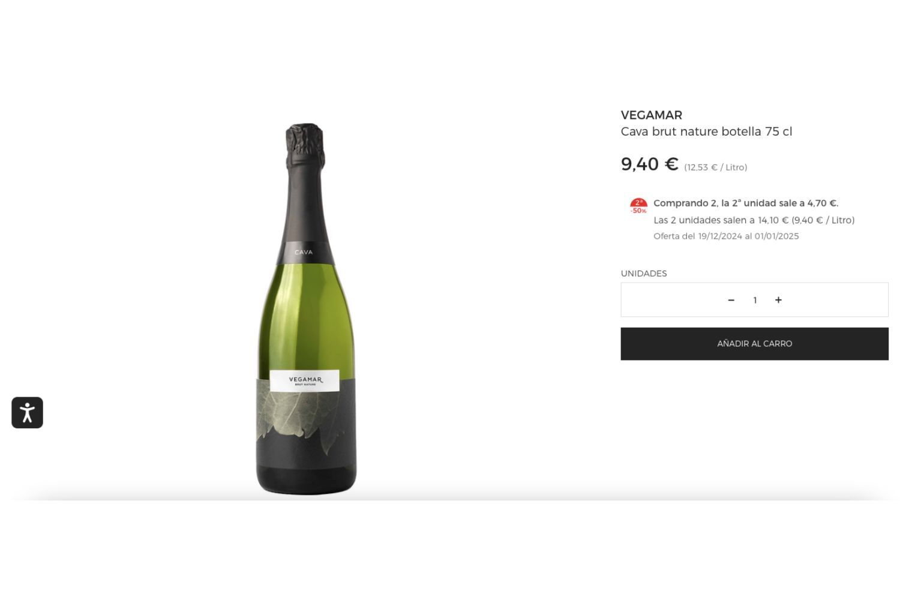Click the green glass body of bottle
900x600 pixels.
point(305,318)
